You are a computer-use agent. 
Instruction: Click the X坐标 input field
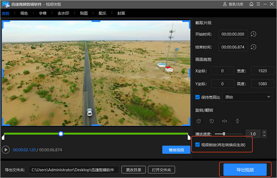(222, 71)
